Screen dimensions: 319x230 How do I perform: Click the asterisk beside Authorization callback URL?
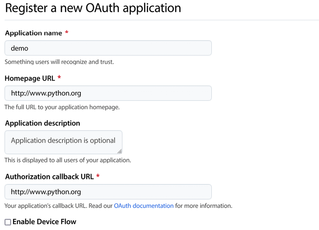(x=98, y=176)
